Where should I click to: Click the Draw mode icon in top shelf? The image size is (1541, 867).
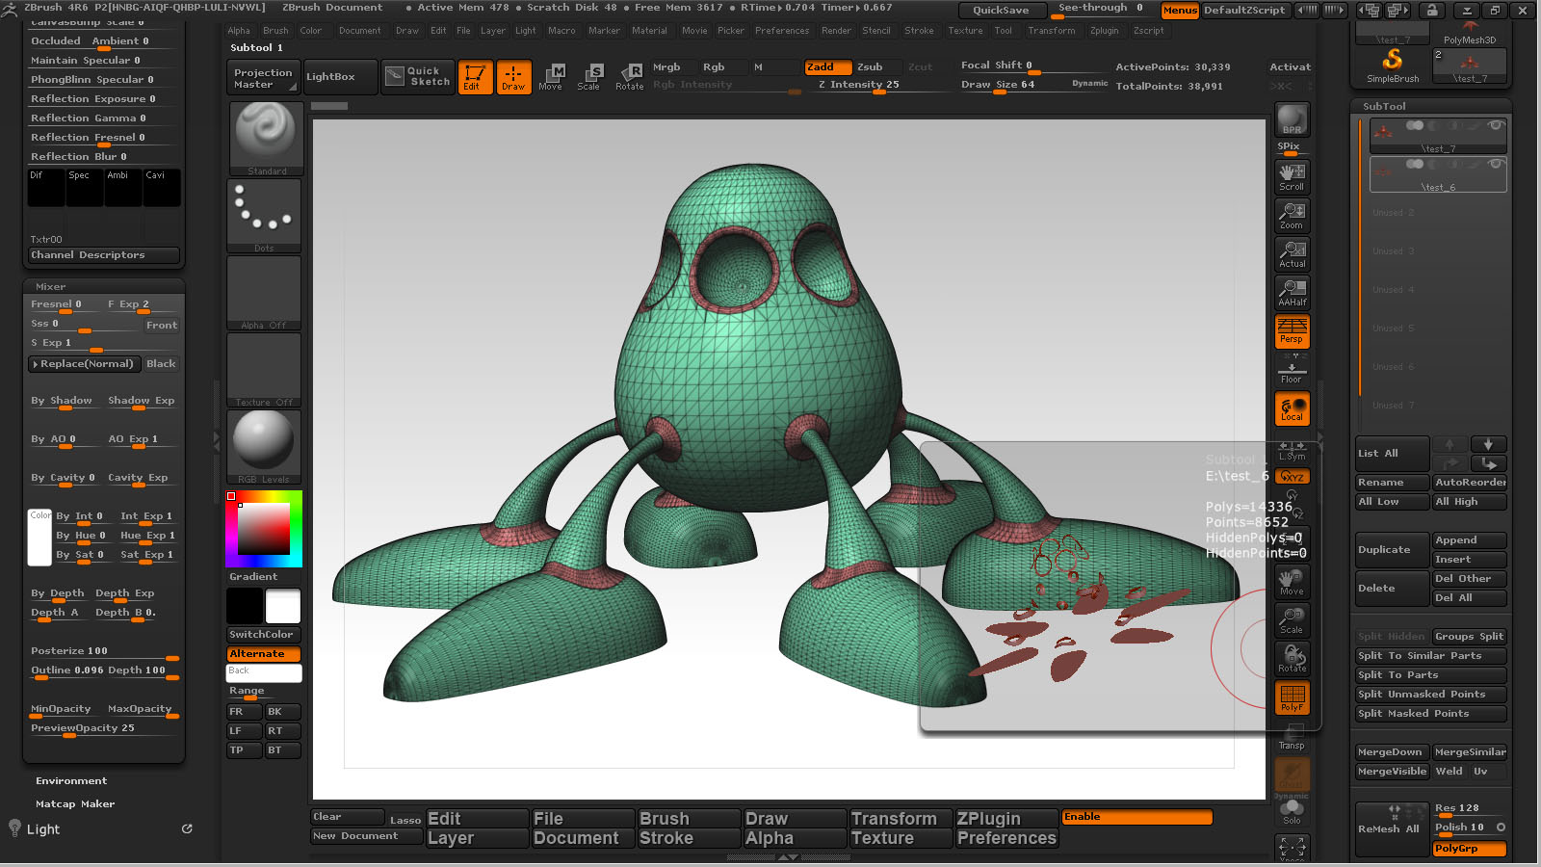(513, 77)
